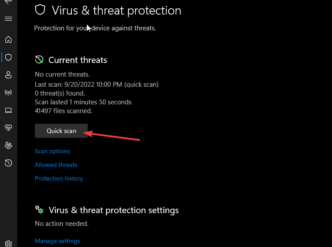Click the page title shield icon
Viewport: 332px width, 247px height.
[x=40, y=10]
